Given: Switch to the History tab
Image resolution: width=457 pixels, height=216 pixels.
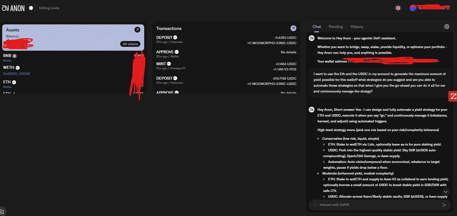Looking at the screenshot, I should (357, 27).
